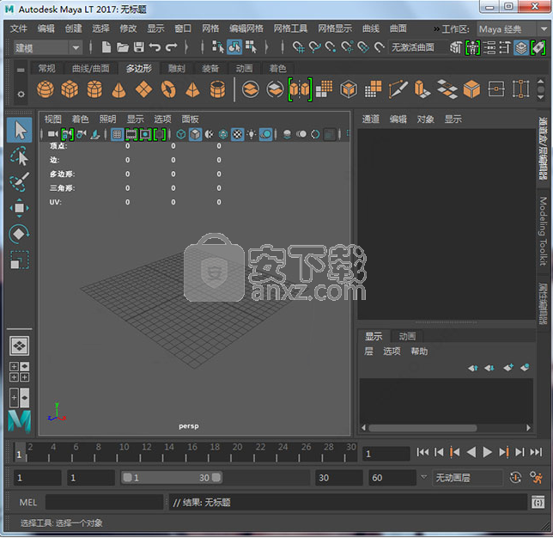Create a polygon plane from the shelf
The image size is (553, 538).
click(144, 89)
